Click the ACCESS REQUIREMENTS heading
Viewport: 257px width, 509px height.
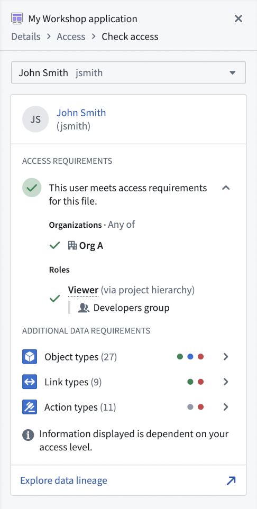[67, 161]
